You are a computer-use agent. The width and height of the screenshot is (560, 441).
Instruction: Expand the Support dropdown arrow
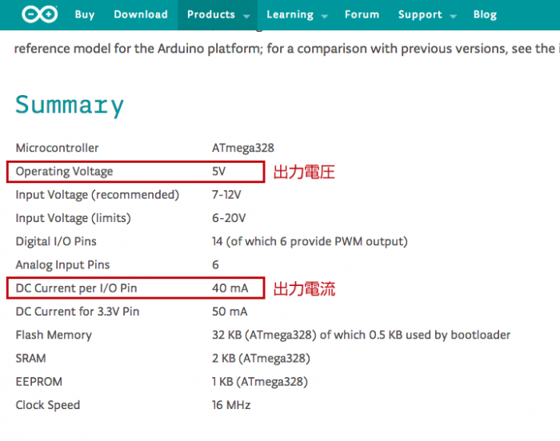(454, 16)
